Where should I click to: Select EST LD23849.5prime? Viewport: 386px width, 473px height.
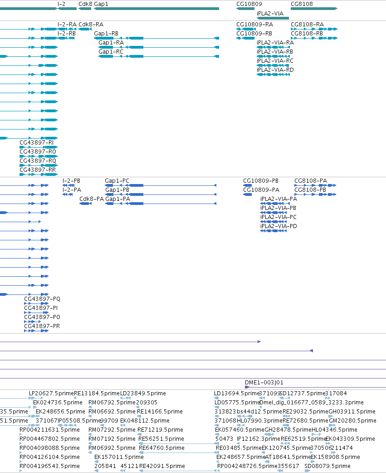pos(143,393)
